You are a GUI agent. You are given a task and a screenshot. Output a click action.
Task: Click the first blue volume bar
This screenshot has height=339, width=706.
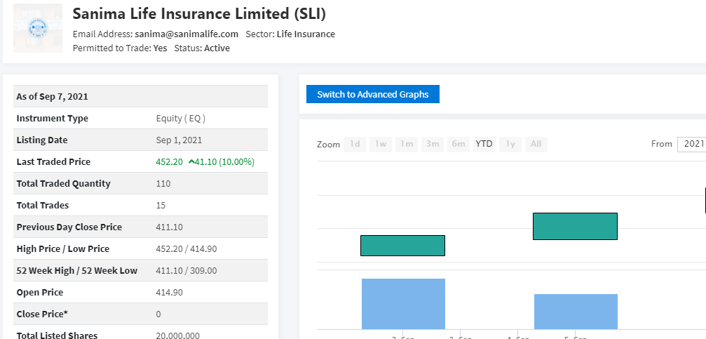click(403, 304)
